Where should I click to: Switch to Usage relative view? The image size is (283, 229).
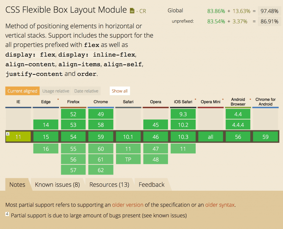56,91
